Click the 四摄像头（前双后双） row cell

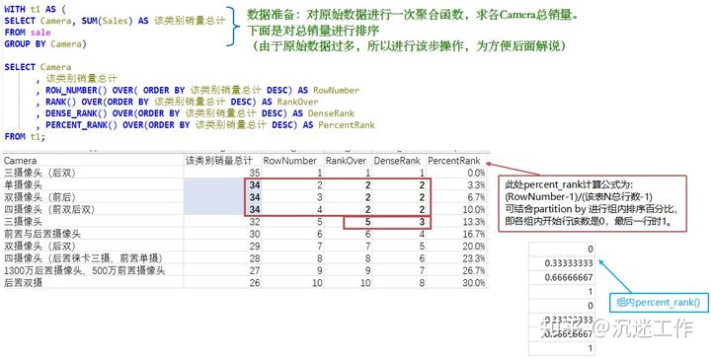(93, 209)
